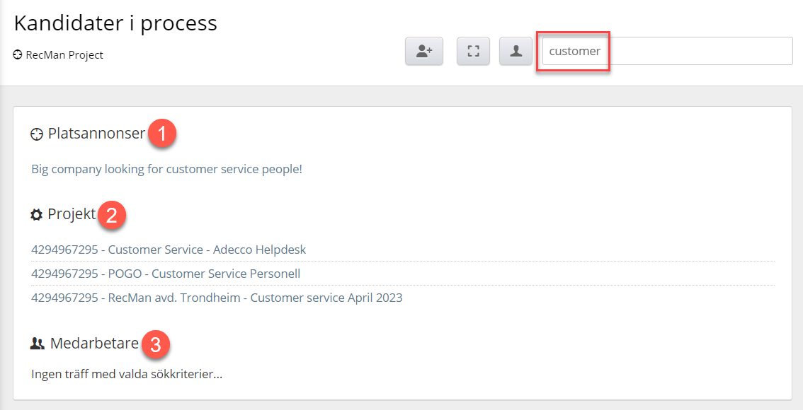Click the red number 1 badge
The image size is (803, 410).
point(162,134)
